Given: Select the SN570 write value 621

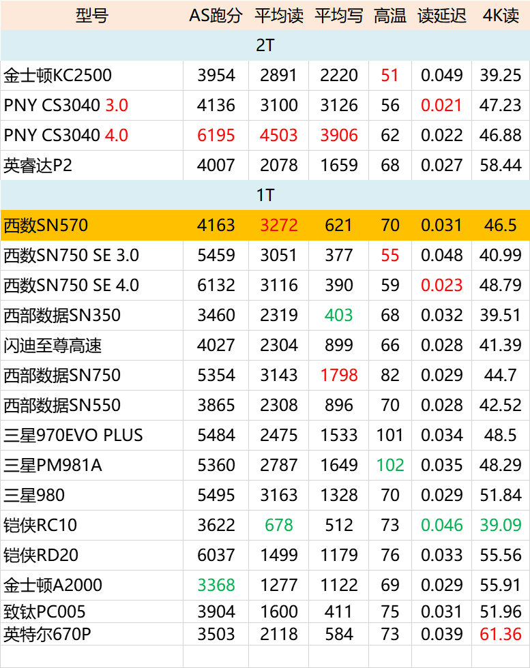Looking at the screenshot, I should point(338,225).
